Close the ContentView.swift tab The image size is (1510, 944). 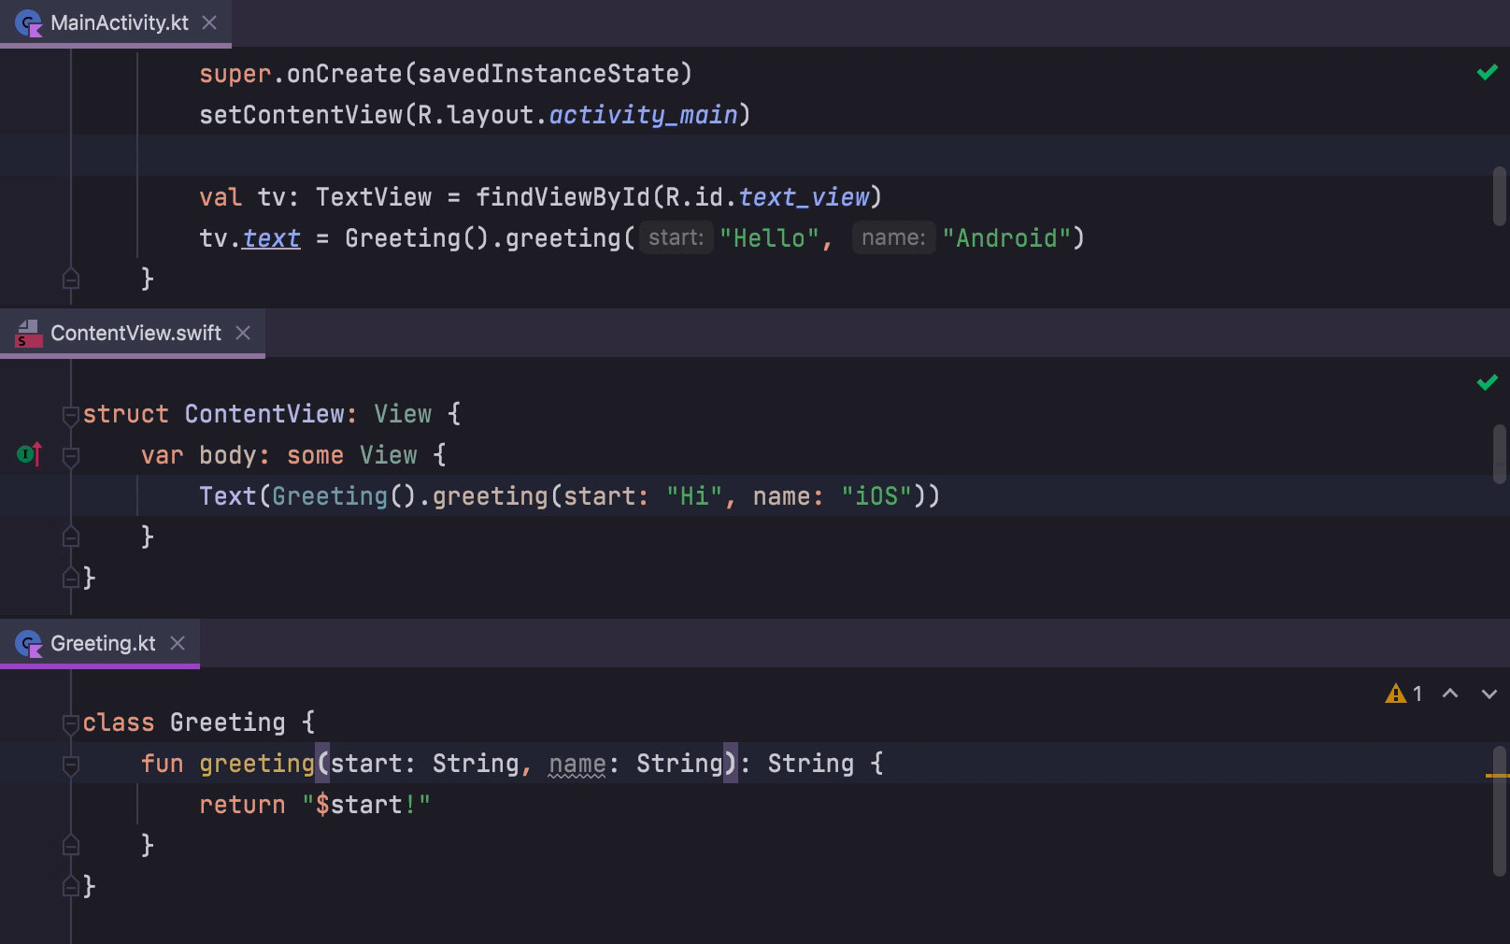pyautogui.click(x=243, y=333)
